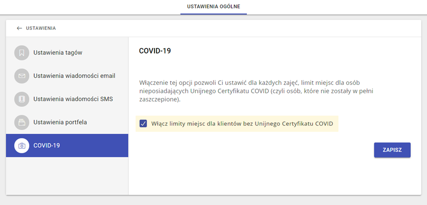Click the 'Włącz limity miejsc' checkbox label

click(x=242, y=124)
